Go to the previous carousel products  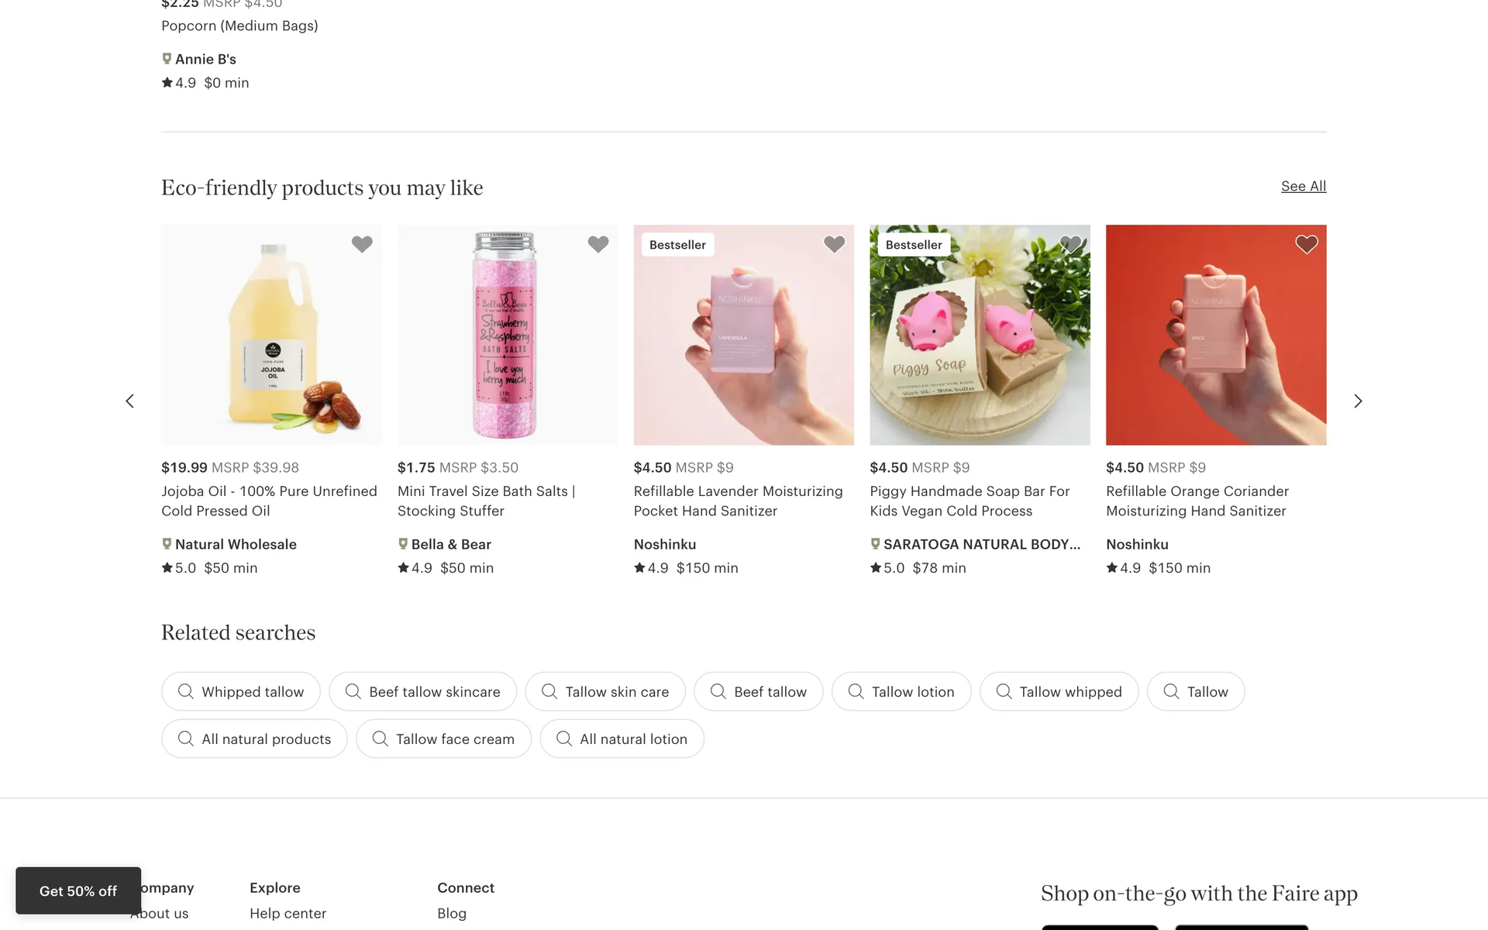point(129,401)
